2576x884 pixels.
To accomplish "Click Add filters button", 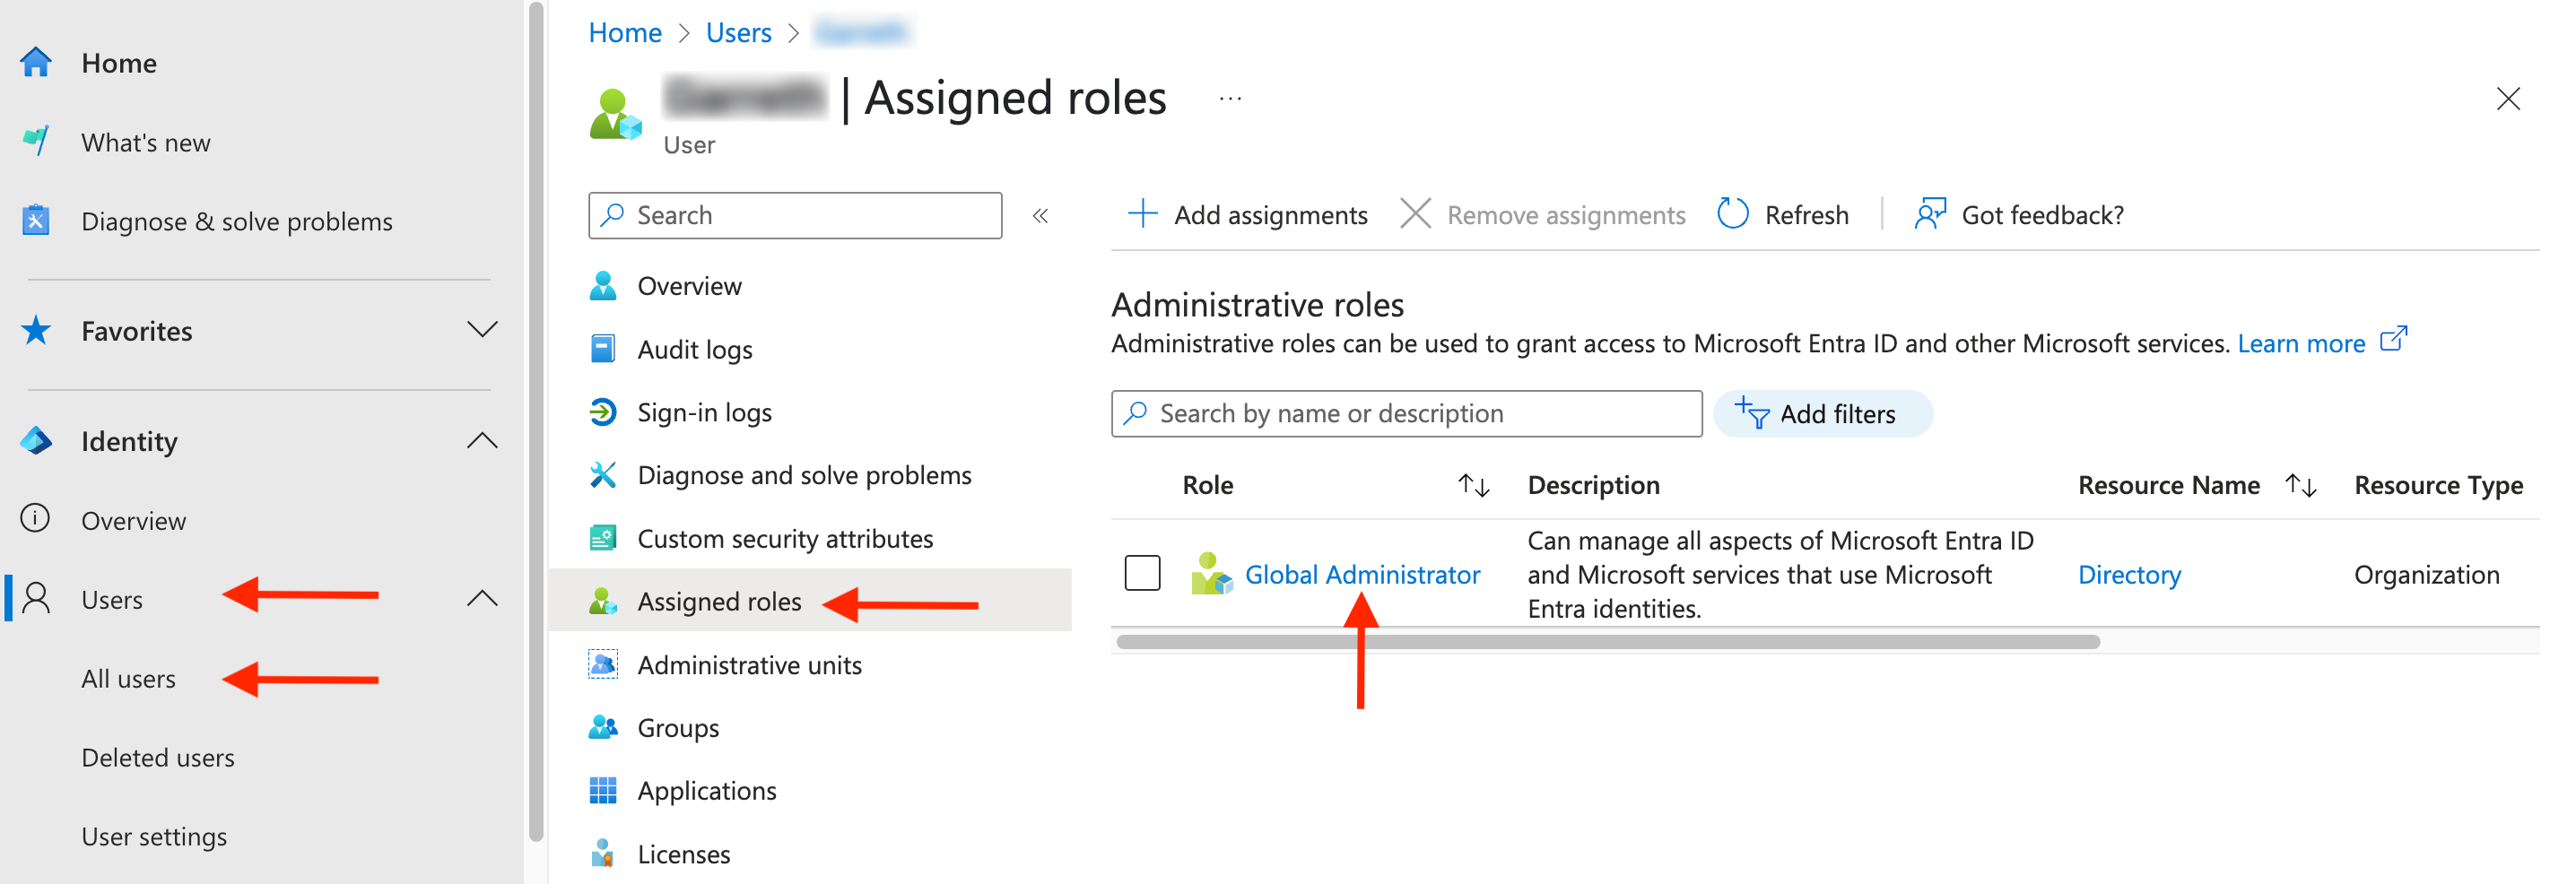I will pos(1822,413).
